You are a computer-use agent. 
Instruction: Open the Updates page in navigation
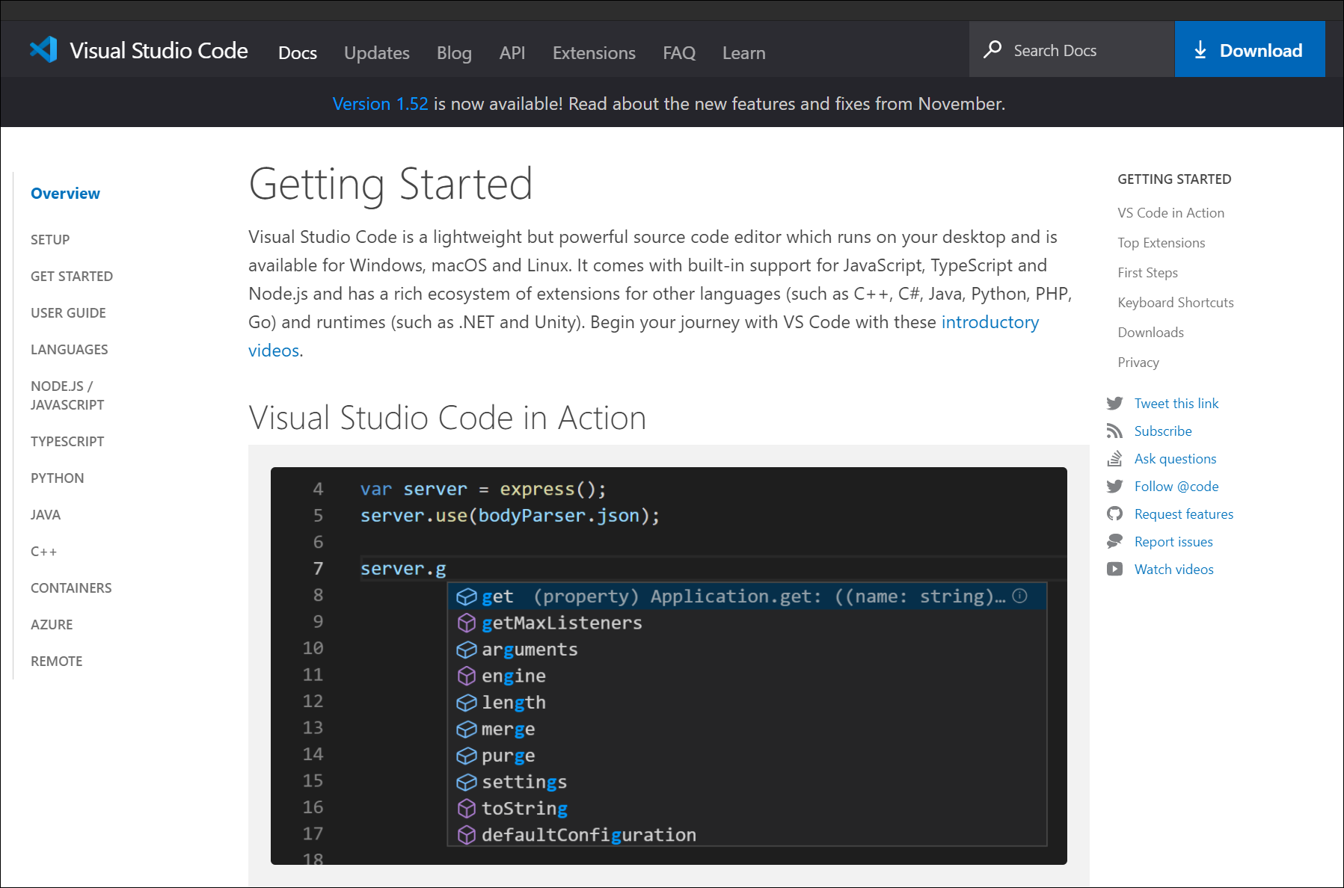[x=376, y=53]
